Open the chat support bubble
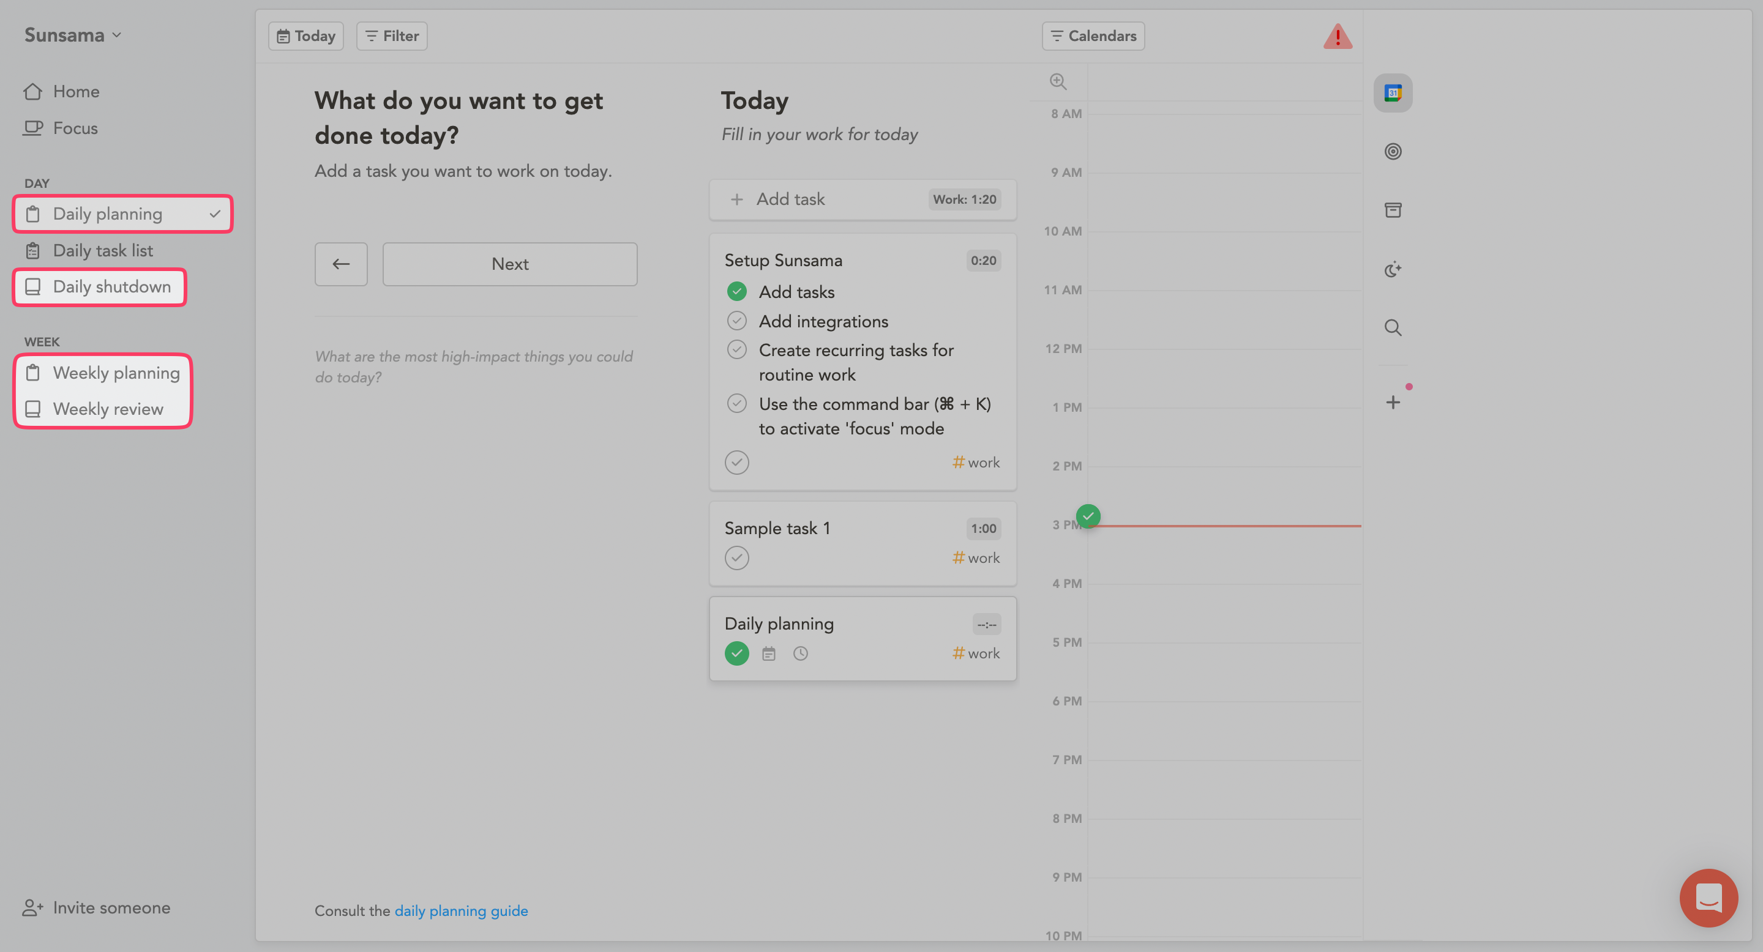 (x=1709, y=898)
